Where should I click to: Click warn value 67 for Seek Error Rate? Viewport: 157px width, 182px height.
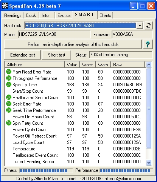(x=100, y=104)
